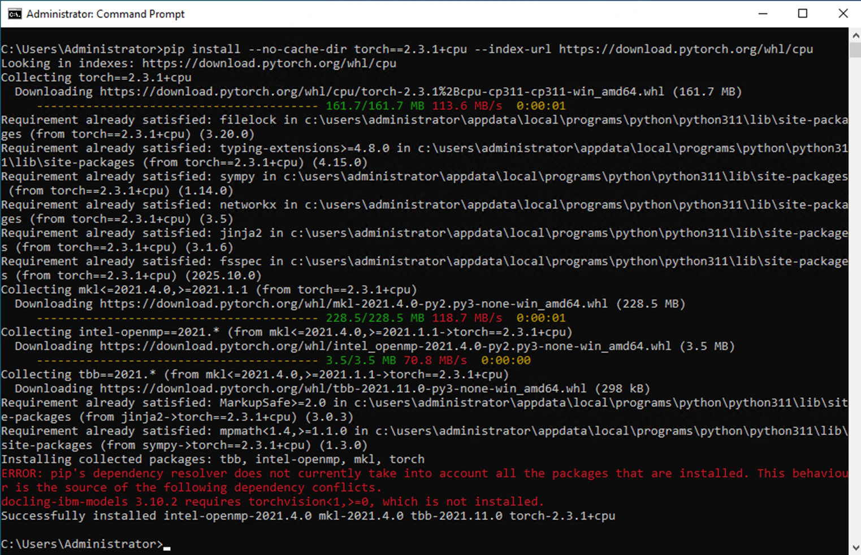Screen dimensions: 861x555
Task: Click the scrollbar up arrow
Action: point(855,35)
